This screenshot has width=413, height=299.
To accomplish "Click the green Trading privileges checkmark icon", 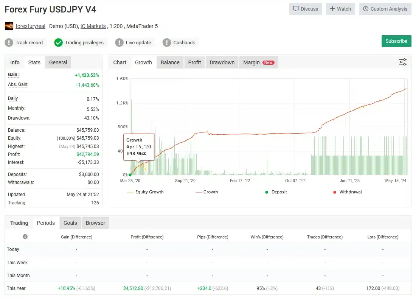I will pos(58,42).
